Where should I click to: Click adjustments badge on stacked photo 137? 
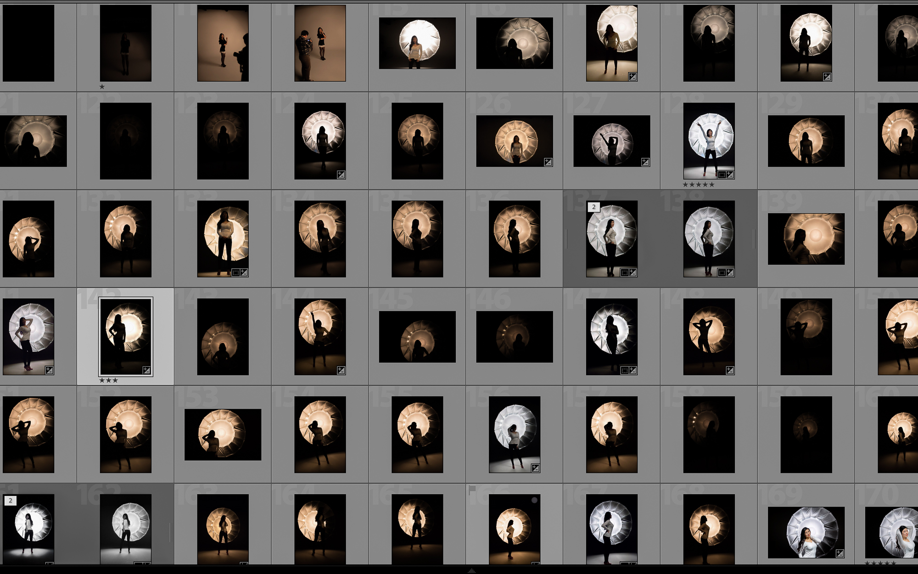click(x=633, y=272)
